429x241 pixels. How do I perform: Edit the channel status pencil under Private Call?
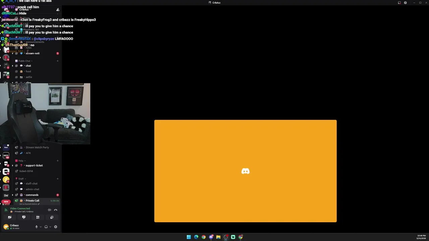[39, 204]
